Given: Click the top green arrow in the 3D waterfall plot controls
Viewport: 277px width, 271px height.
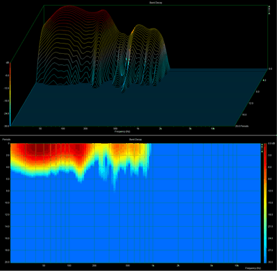Looking at the screenshot, I should (x=269, y=6).
